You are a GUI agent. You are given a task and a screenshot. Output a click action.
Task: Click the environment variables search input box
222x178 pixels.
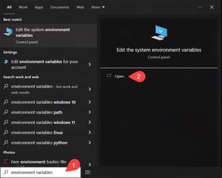(x=41, y=172)
